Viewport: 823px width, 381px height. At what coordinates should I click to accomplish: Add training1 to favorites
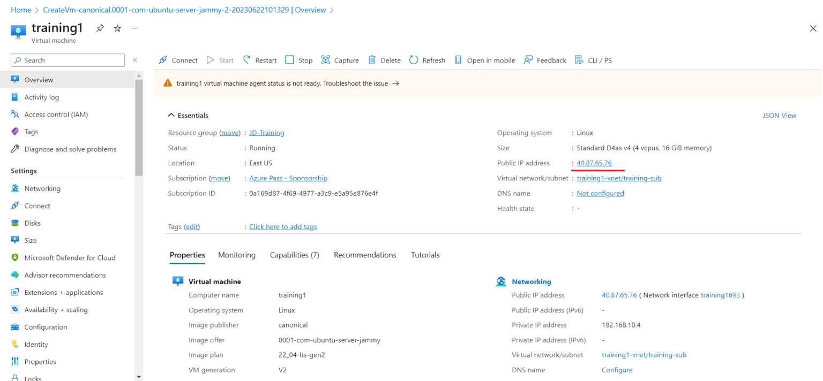pyautogui.click(x=117, y=28)
